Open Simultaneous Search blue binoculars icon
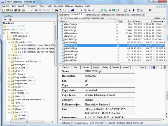The width and height of the screenshot is (168, 126). coord(73,10)
